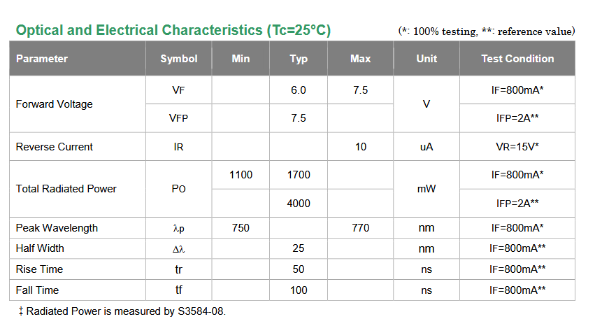This screenshot has width=609, height=326.
Task: Click the Reverse Current row label
Action: 55,147
